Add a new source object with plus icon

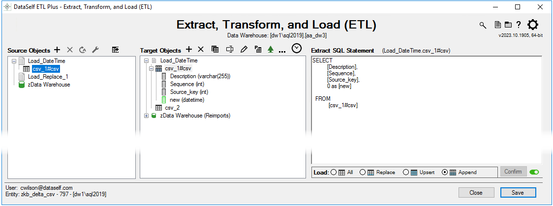point(57,50)
